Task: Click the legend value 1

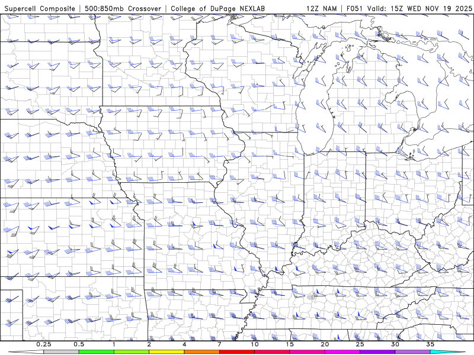Action: tap(114, 344)
